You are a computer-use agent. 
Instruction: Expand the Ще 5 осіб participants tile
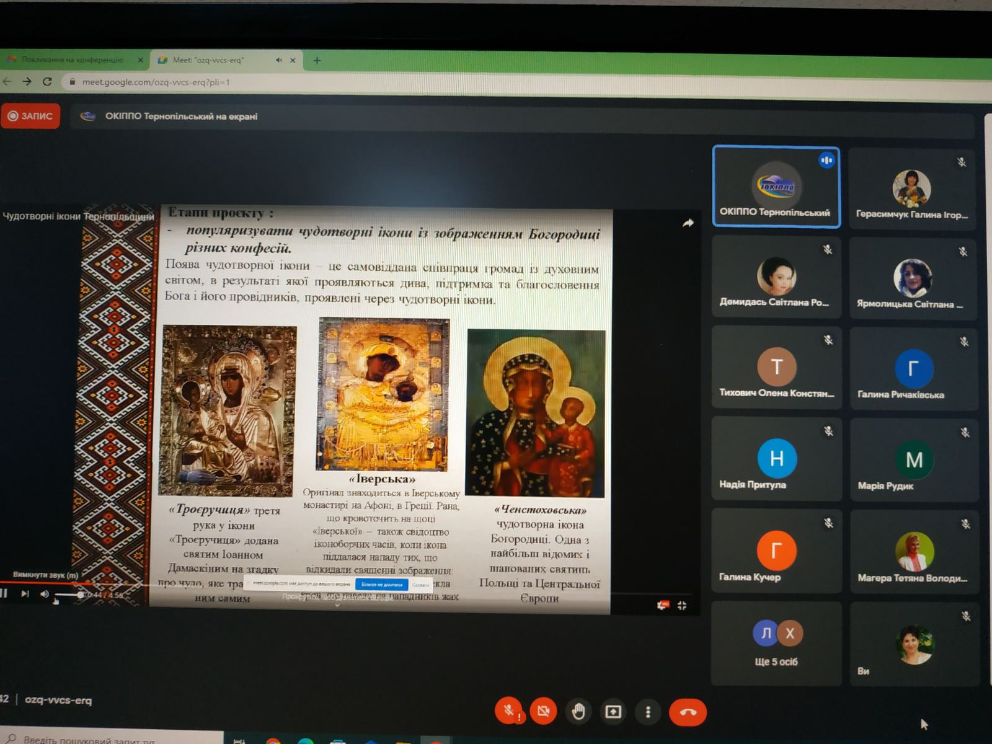(776, 644)
